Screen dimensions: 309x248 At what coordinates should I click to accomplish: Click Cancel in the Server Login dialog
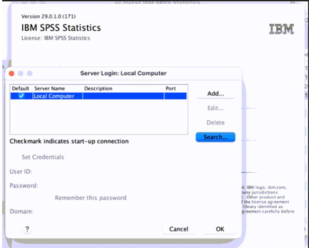pos(179,229)
